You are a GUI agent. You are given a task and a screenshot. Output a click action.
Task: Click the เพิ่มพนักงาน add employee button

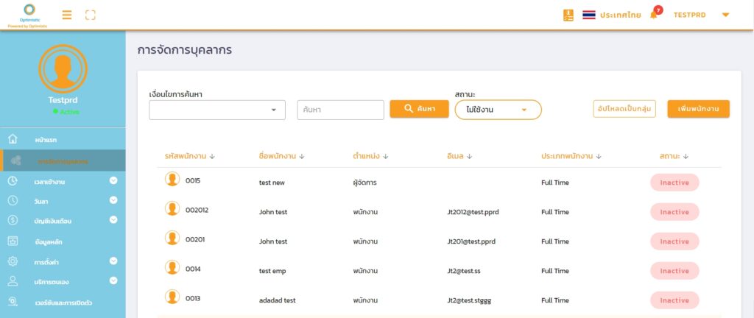pyautogui.click(x=698, y=109)
